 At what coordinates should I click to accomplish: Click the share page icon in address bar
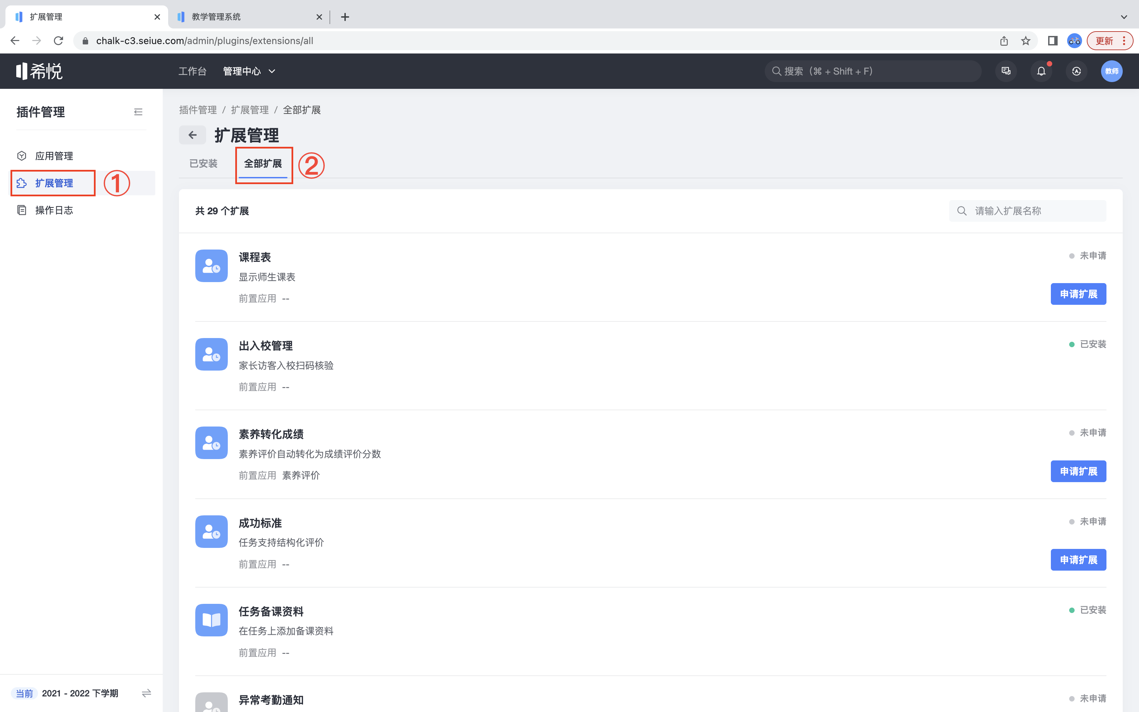click(1004, 41)
